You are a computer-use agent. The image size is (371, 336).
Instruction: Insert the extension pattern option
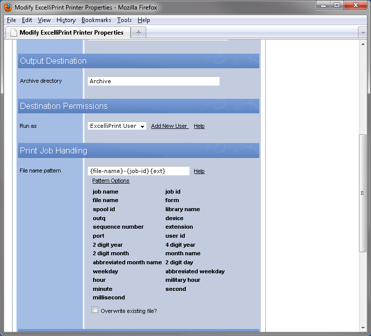179,227
